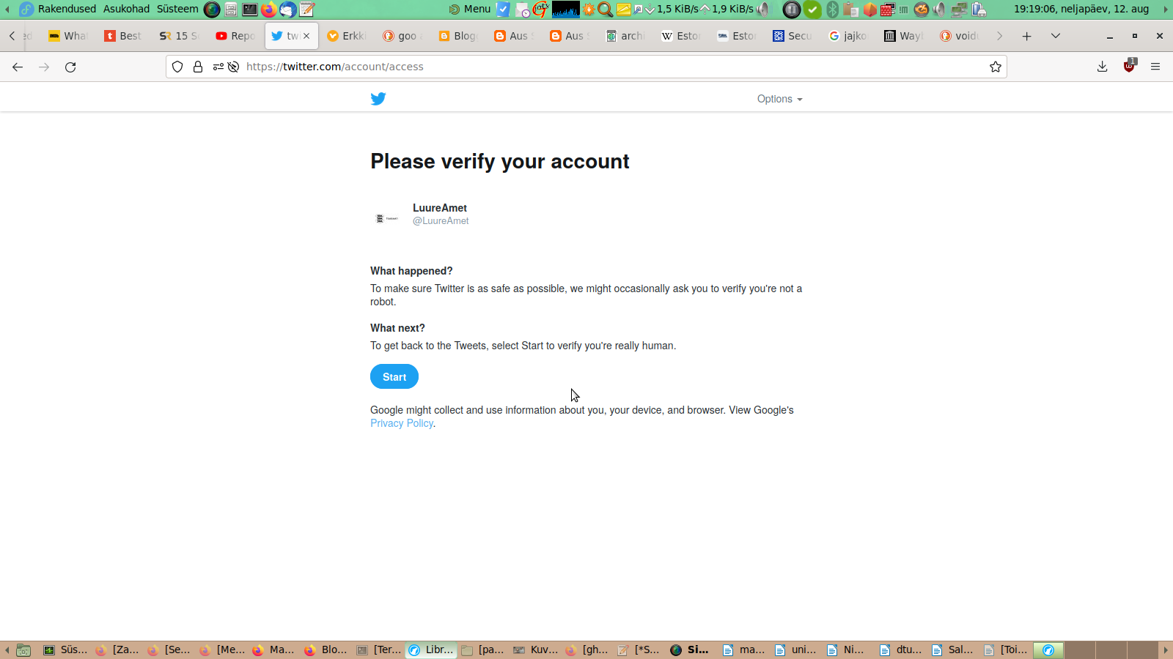The width and height of the screenshot is (1173, 659).
Task: Open the text editor launcher in top panel
Action: [307, 9]
